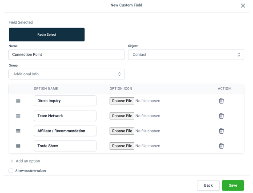Click the reorder handle beside Team Network
253x193 pixels.
point(18,116)
